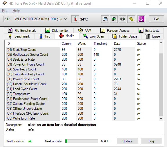Click the 4:41 next update countdown
This screenshot has width=167, height=147.
point(104,141)
